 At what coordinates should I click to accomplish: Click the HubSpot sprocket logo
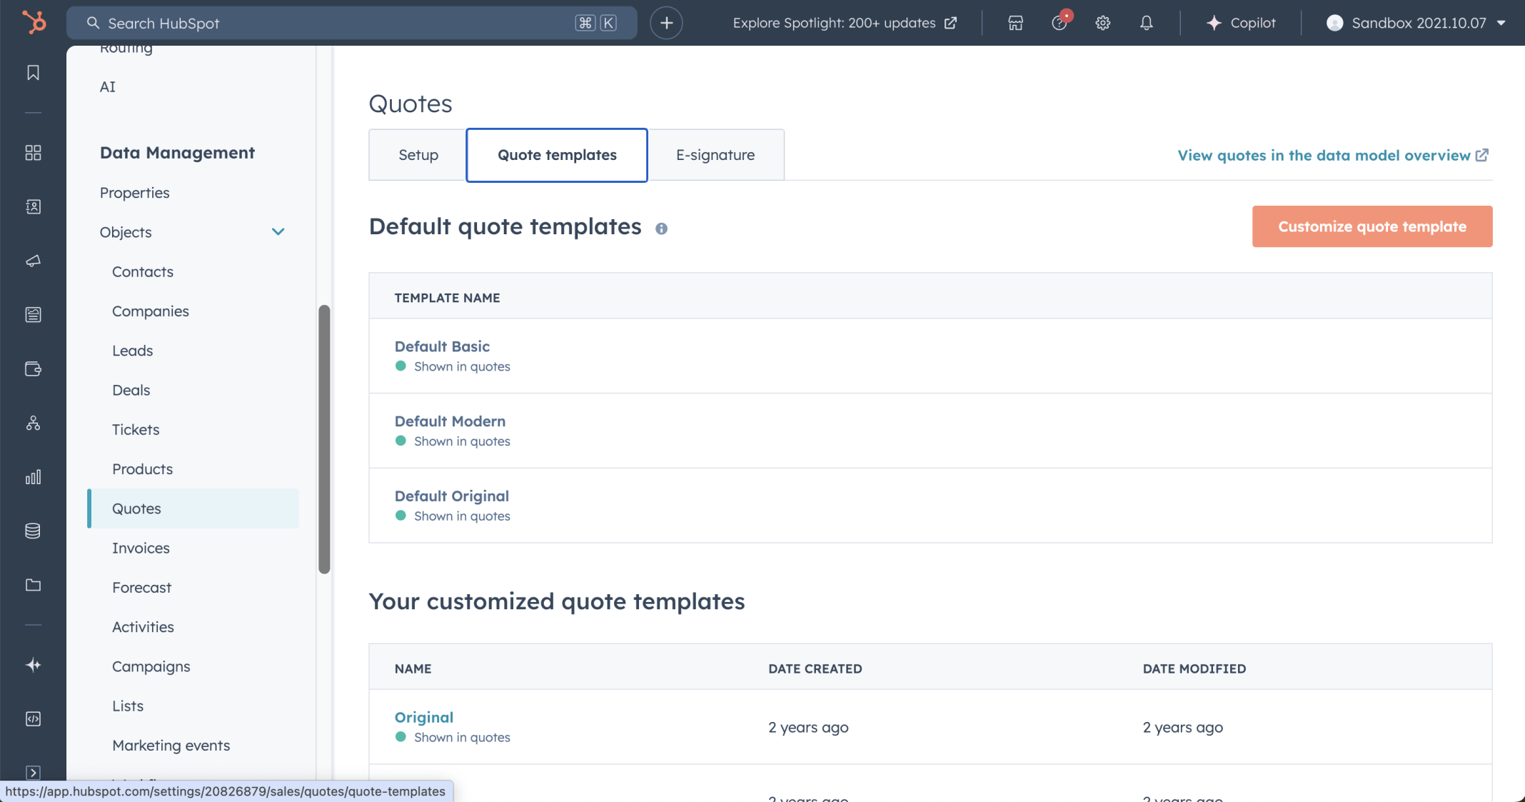tap(34, 22)
